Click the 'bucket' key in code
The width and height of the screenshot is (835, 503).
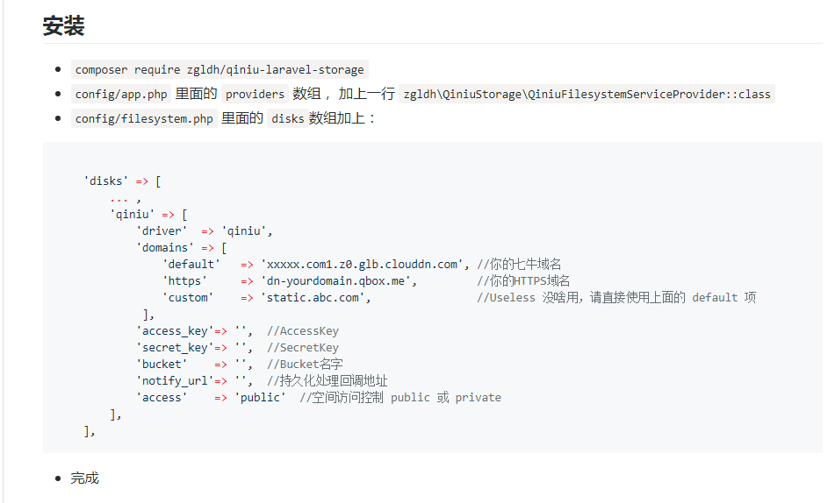[162, 364]
